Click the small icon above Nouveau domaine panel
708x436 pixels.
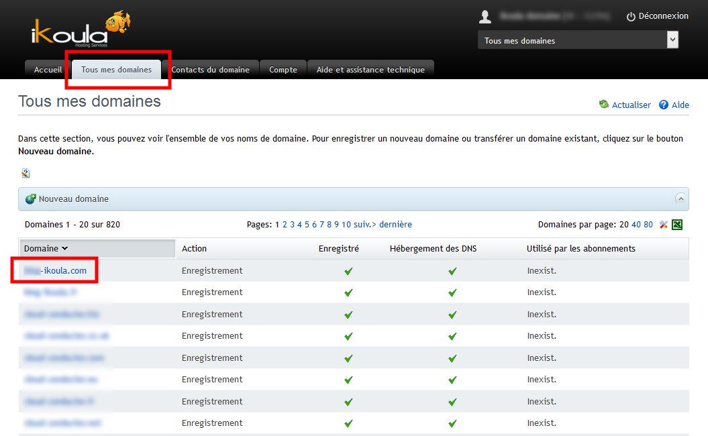tap(26, 174)
